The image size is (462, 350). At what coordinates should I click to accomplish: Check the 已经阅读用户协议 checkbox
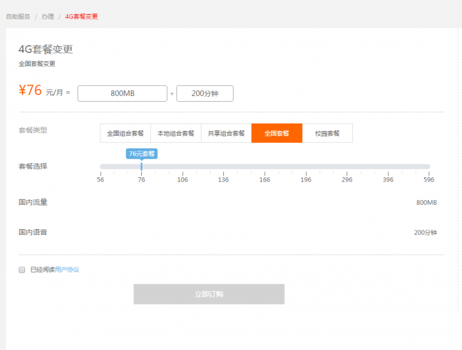pos(22,270)
